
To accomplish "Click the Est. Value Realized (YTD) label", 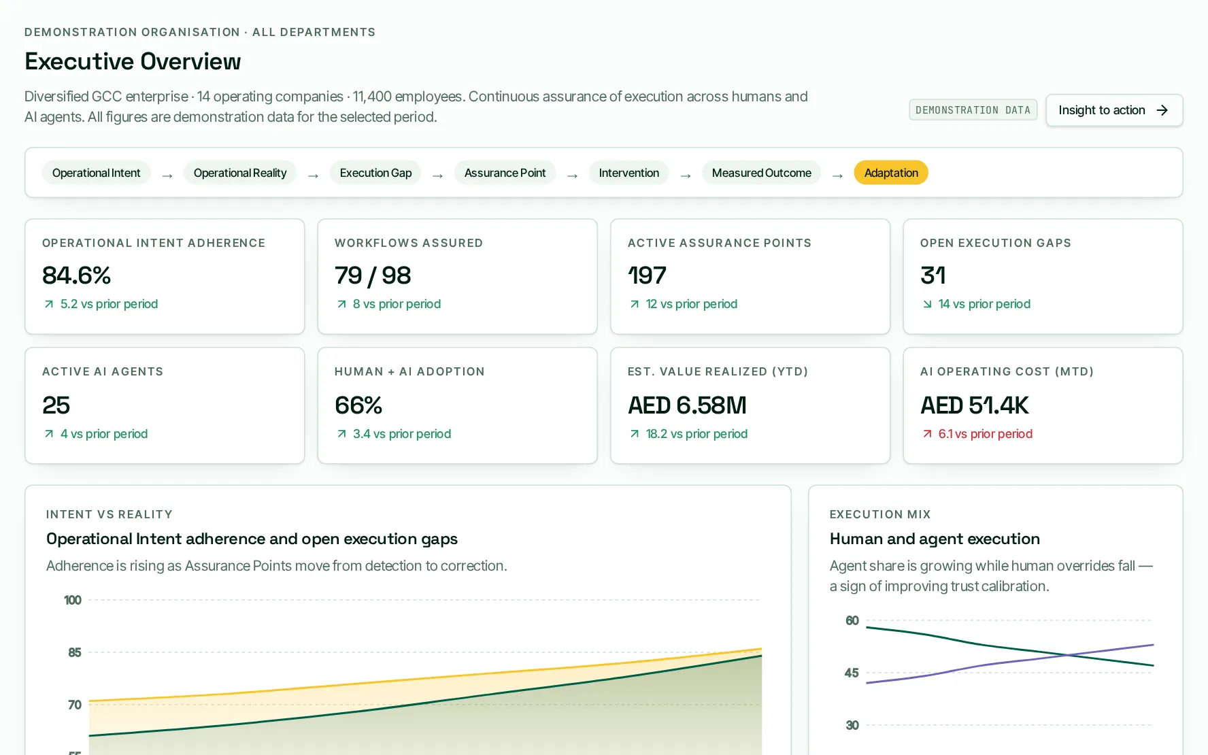I will point(718,371).
